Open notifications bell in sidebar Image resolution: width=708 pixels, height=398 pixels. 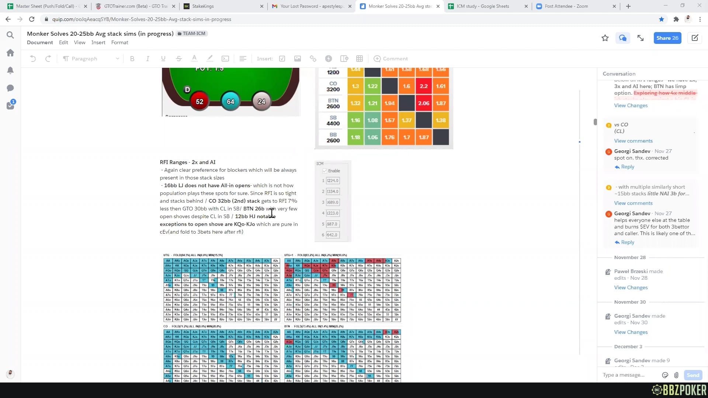(x=10, y=70)
